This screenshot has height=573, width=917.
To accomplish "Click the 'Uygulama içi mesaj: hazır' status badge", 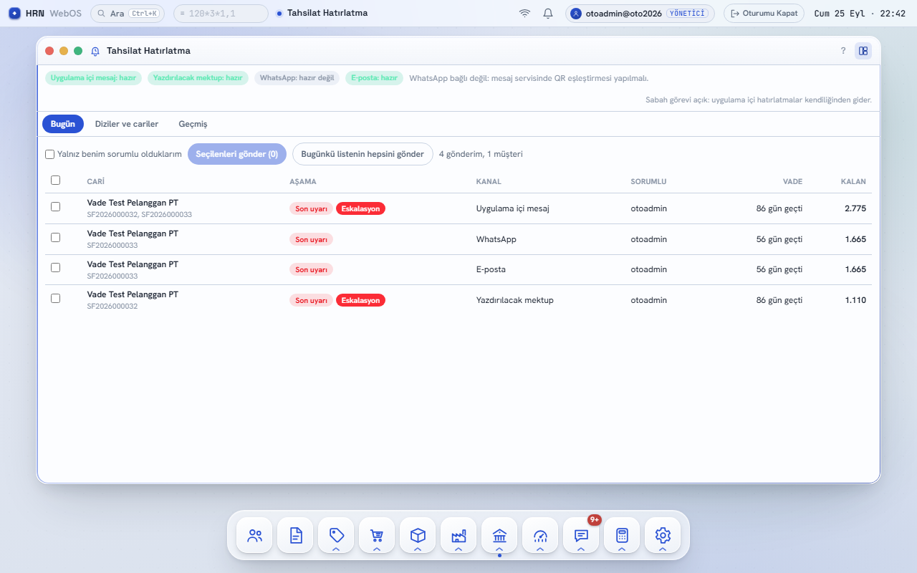I will click(x=93, y=78).
